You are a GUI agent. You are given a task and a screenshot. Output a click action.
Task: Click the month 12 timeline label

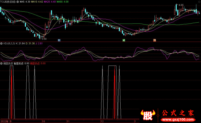coord(102,121)
